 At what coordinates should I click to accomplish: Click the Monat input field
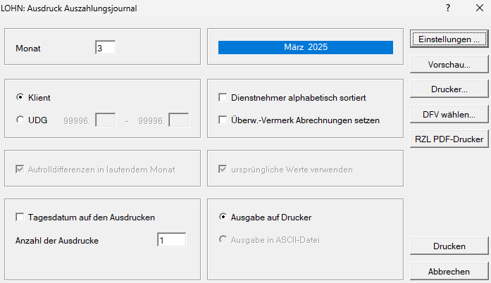[105, 48]
